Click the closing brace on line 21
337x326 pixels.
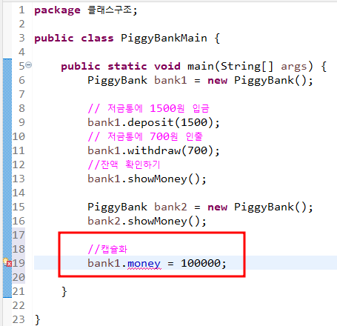[64, 292]
